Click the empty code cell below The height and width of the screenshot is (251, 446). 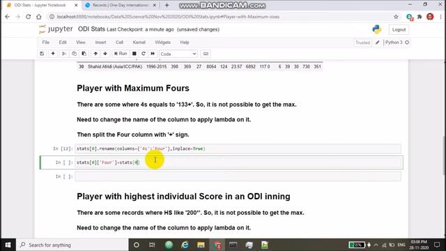pos(238,176)
